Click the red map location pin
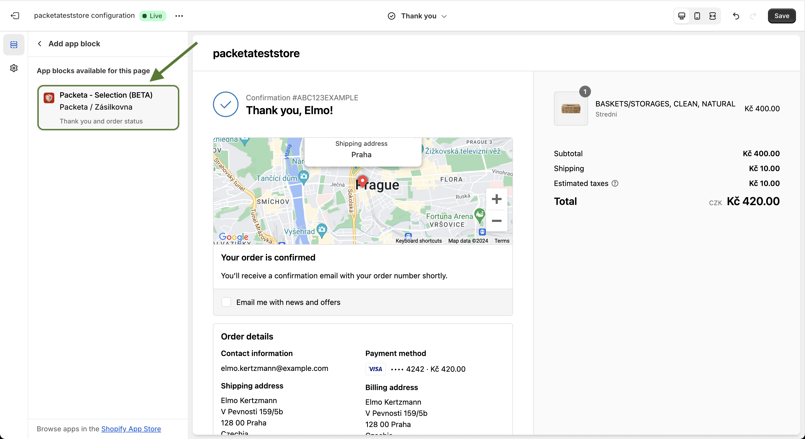The image size is (805, 439). [362, 181]
